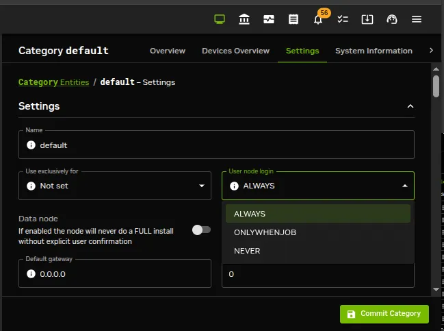Open the list document icon in toolbar
The height and width of the screenshot is (331, 444).
[293, 19]
